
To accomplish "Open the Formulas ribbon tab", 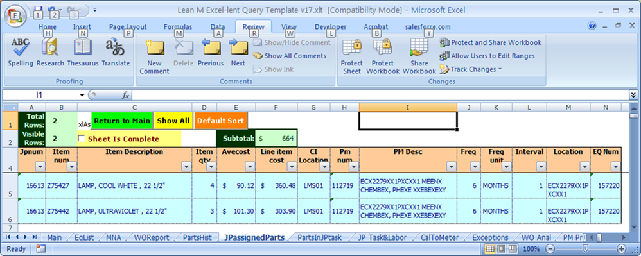I will coord(178,27).
